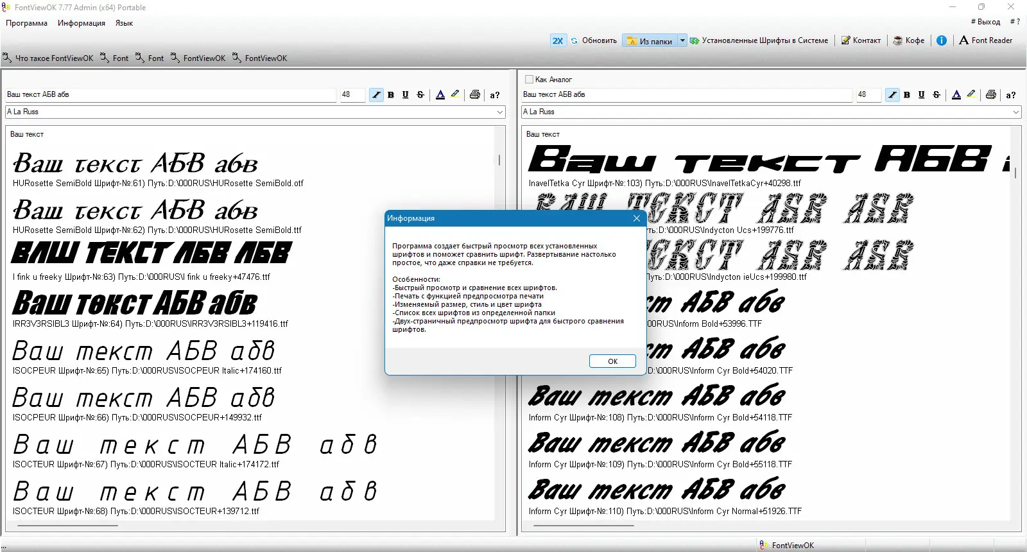Expand the Из папки dropdown arrow

click(x=682, y=40)
